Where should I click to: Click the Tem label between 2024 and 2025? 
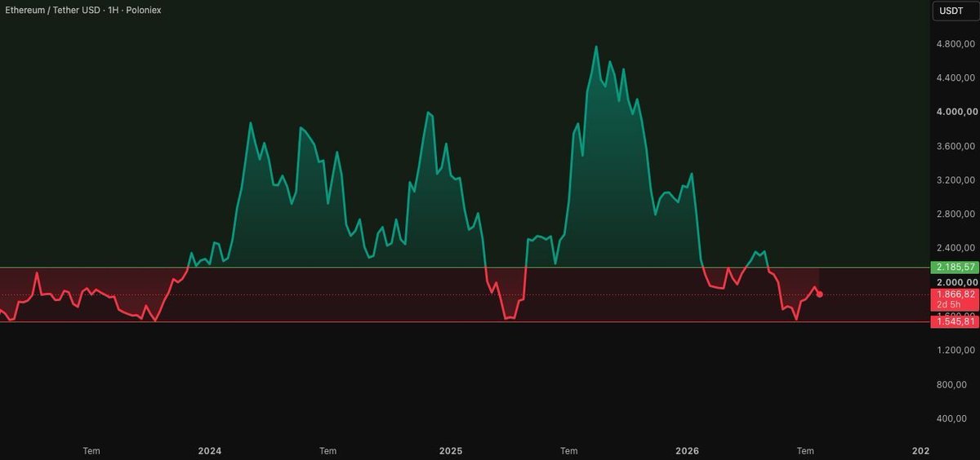327,451
